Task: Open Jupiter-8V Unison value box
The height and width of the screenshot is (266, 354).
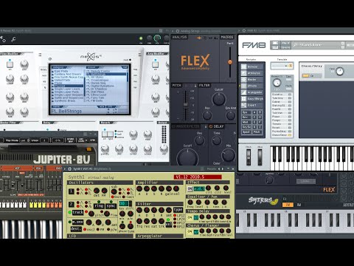Action: click(44, 140)
